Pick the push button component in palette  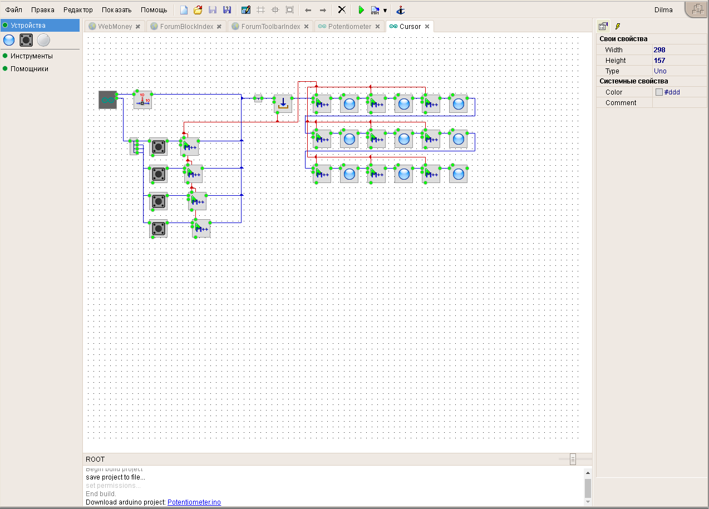pyautogui.click(x=26, y=40)
